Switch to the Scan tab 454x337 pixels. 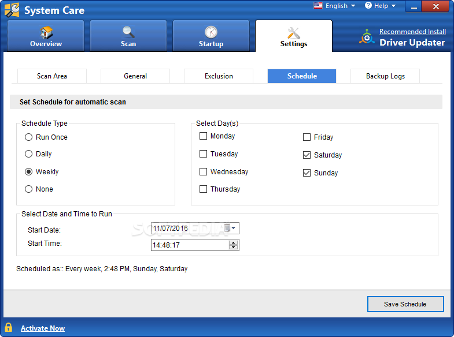pyautogui.click(x=128, y=36)
